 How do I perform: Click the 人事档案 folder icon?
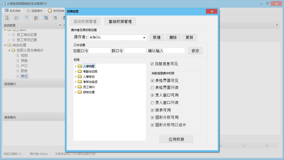point(80,66)
